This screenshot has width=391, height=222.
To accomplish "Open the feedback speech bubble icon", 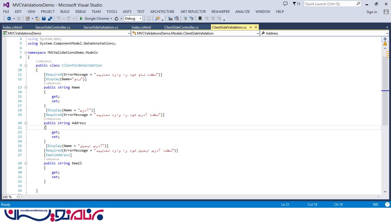I will 285,4.
